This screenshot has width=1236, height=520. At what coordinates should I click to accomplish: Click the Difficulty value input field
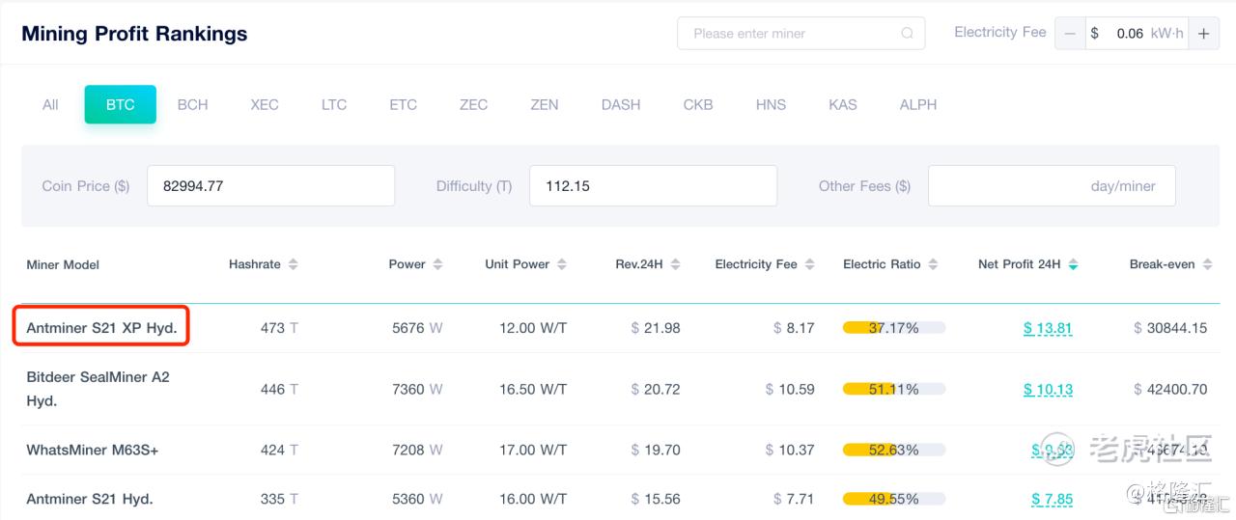tap(653, 185)
